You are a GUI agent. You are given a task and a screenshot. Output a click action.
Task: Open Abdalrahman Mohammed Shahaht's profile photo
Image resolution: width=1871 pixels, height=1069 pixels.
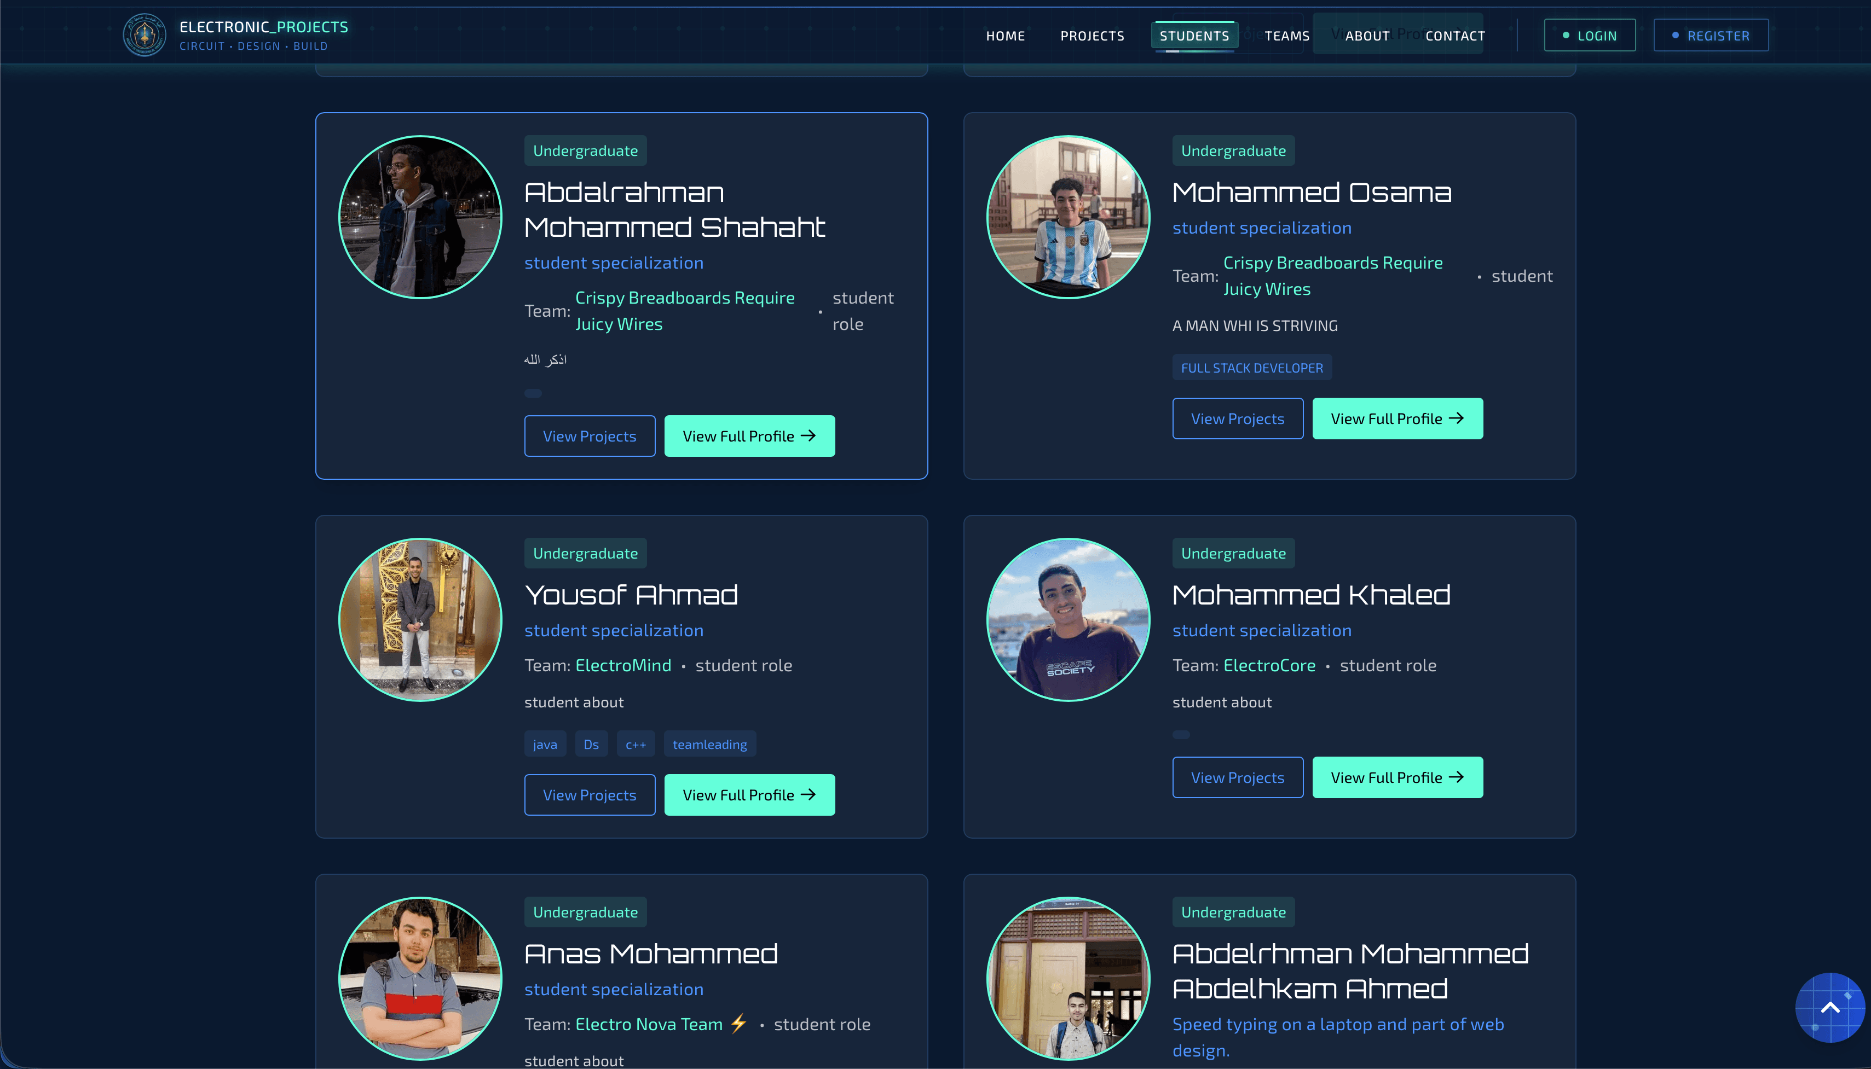tap(420, 217)
